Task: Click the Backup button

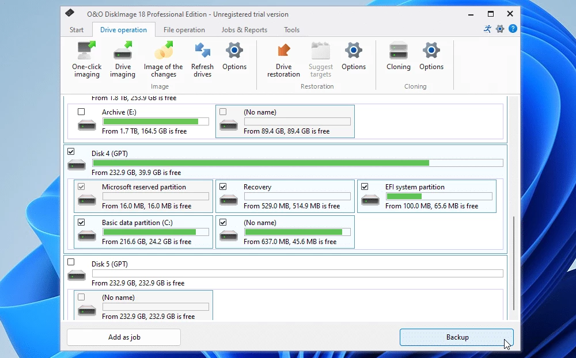Action: [457, 337]
